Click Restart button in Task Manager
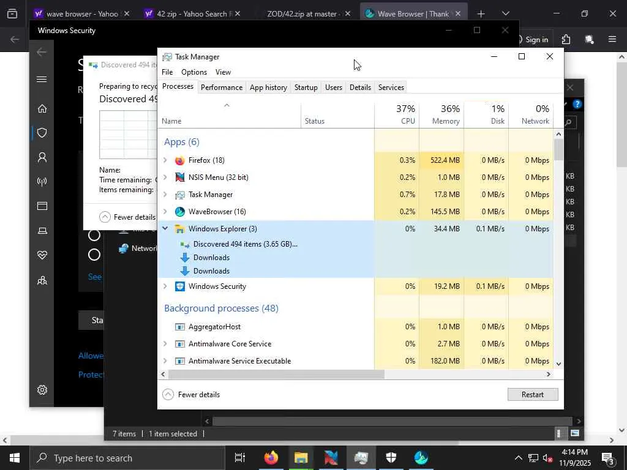Viewport: 627px width, 470px height. tap(533, 395)
